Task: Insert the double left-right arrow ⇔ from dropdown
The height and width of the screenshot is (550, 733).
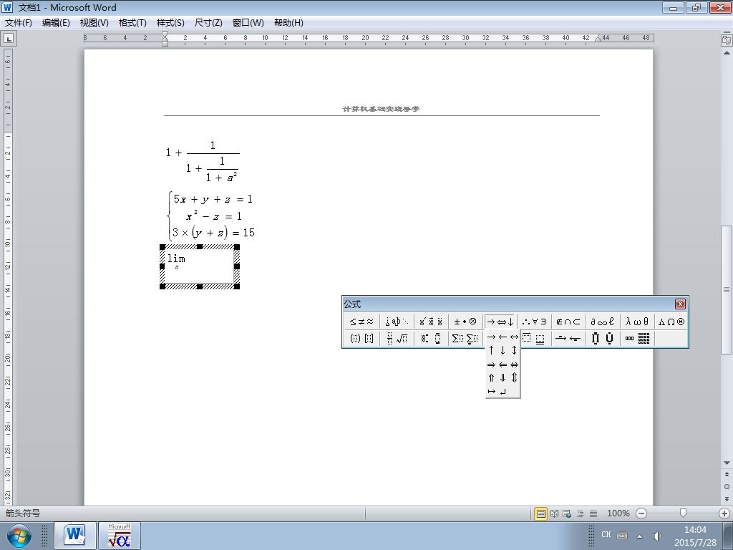Action: (x=514, y=365)
